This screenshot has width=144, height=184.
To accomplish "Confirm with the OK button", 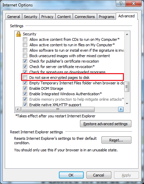I will coord(71,175).
